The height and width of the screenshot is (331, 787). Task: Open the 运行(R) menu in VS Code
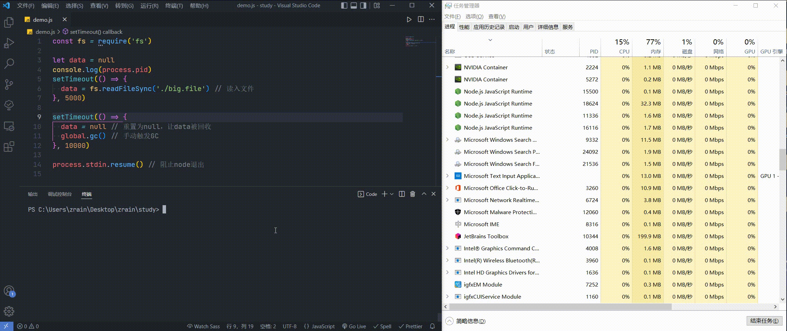pyautogui.click(x=149, y=6)
